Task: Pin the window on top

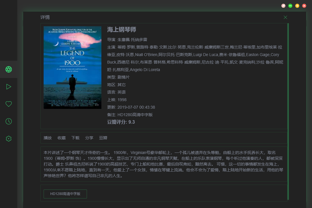Action: pos(283,6)
